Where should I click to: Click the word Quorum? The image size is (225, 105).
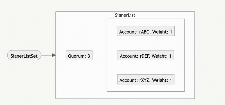tap(76, 56)
